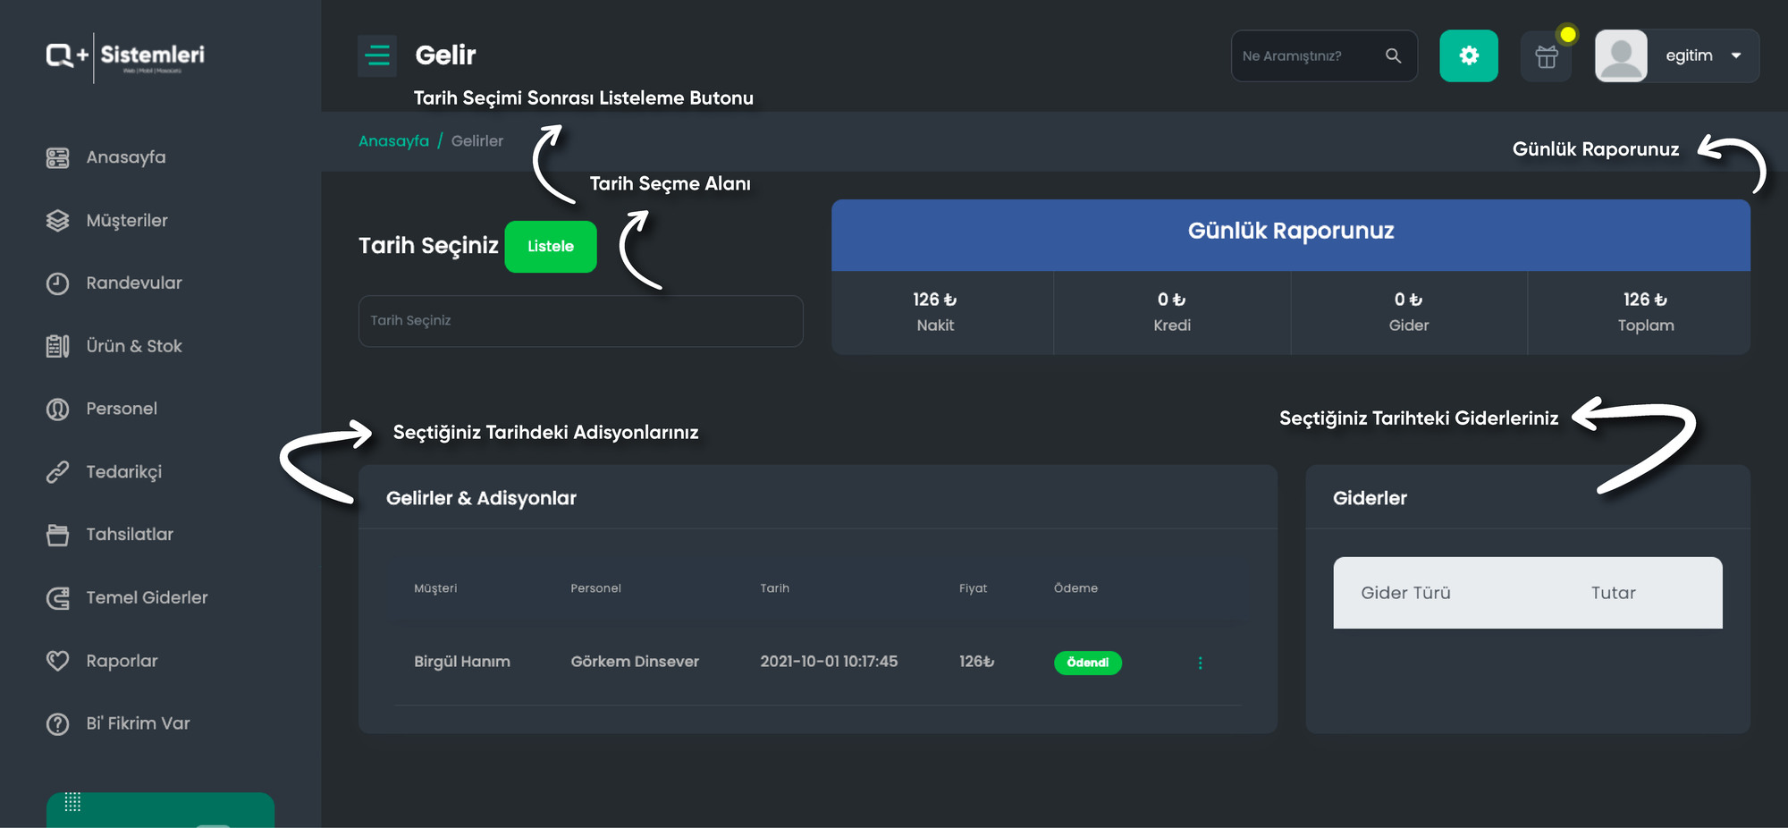Click the Ödendi status badge
1788x828 pixels.
coord(1088,663)
